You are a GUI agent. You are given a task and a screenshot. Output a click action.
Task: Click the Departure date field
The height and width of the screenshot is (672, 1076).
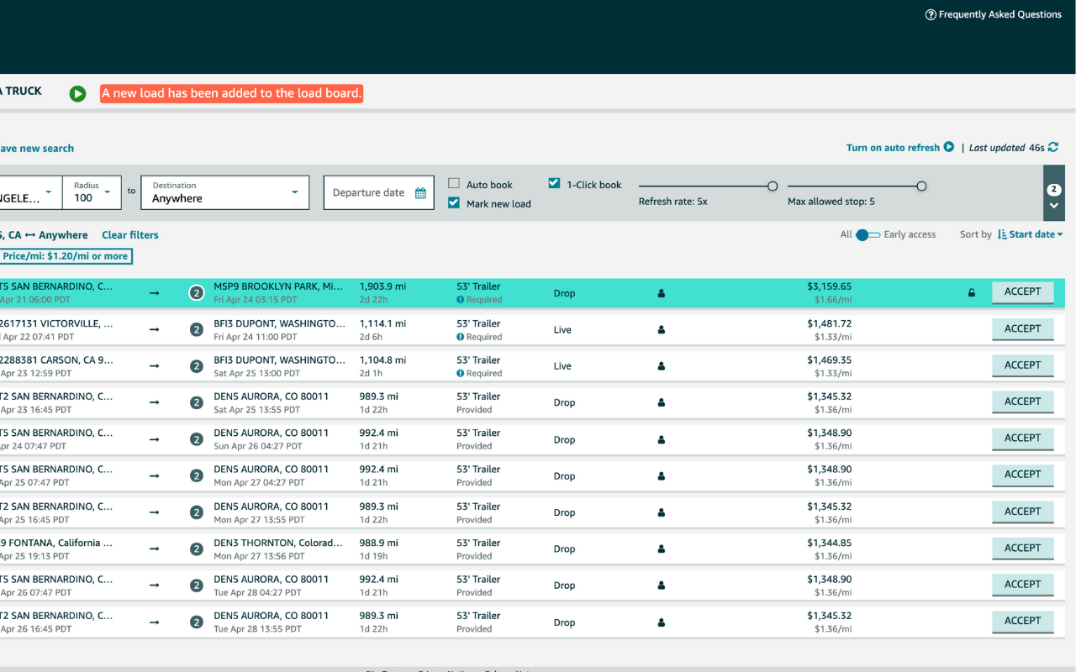379,192
